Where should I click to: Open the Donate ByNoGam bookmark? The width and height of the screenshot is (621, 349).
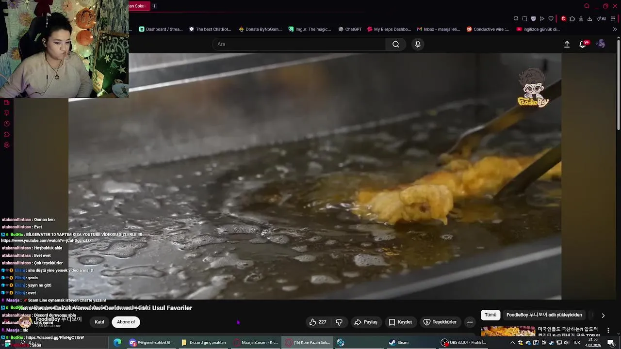(x=261, y=29)
